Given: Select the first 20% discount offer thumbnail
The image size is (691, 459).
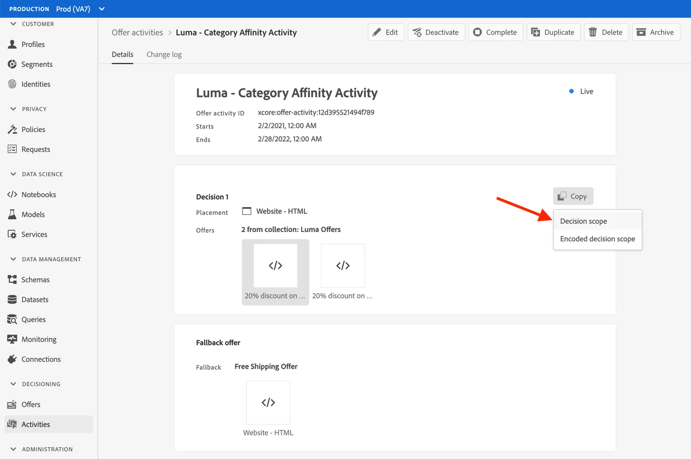Looking at the screenshot, I should click(275, 266).
